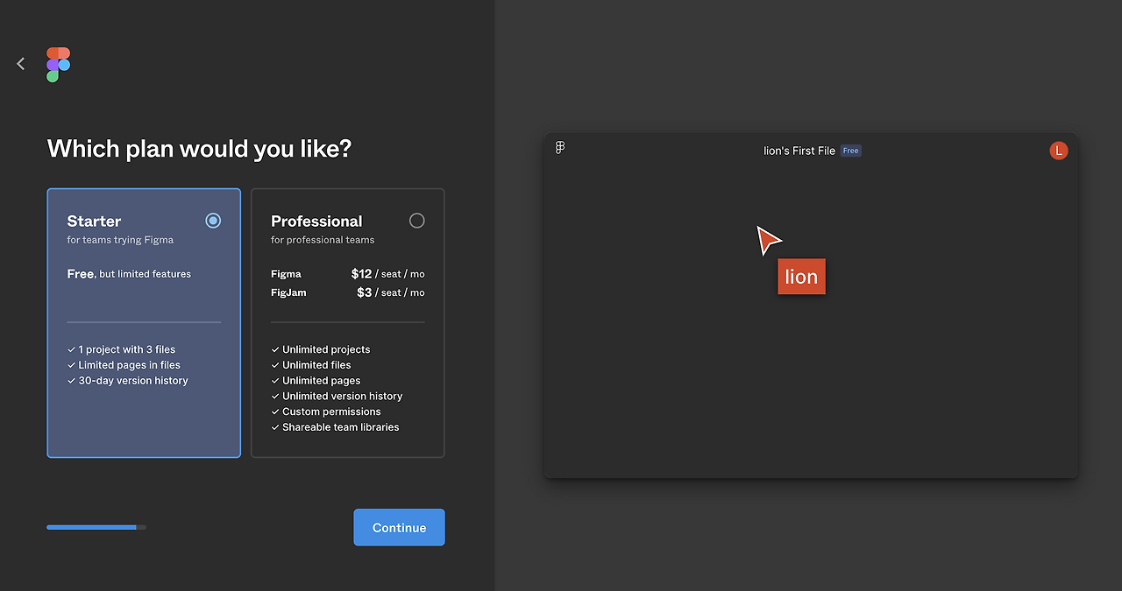1122x591 pixels.
Task: Select the Professional plan radio button
Action: [x=417, y=221]
